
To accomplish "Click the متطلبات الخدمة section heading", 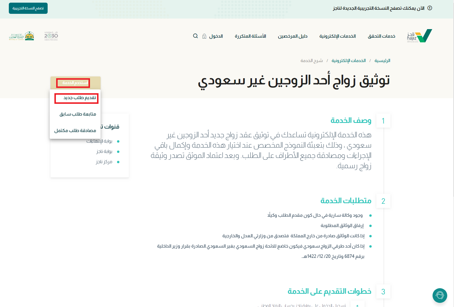I will 346,201.
